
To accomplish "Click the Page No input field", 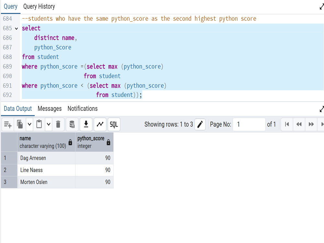I will [x=249, y=124].
